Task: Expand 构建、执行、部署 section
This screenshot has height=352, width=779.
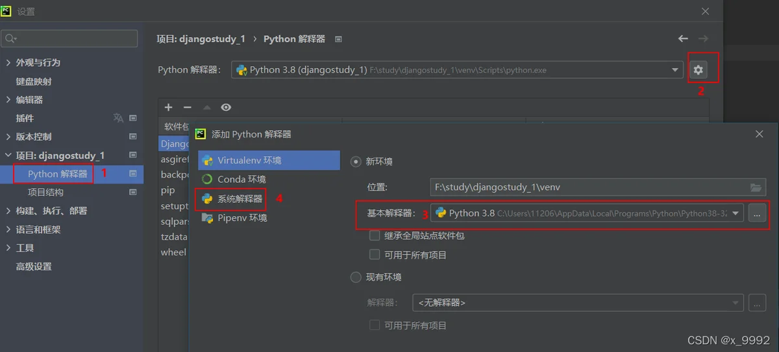Action: coord(8,211)
